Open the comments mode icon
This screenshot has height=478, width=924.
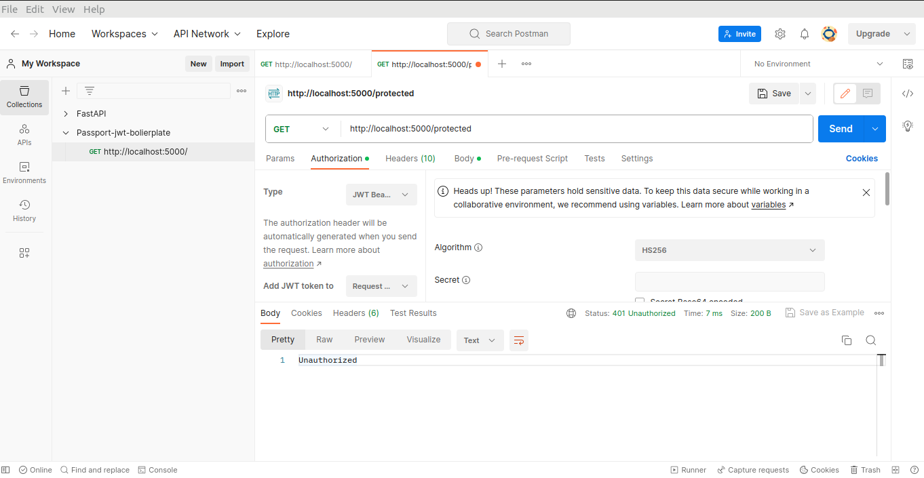click(868, 94)
